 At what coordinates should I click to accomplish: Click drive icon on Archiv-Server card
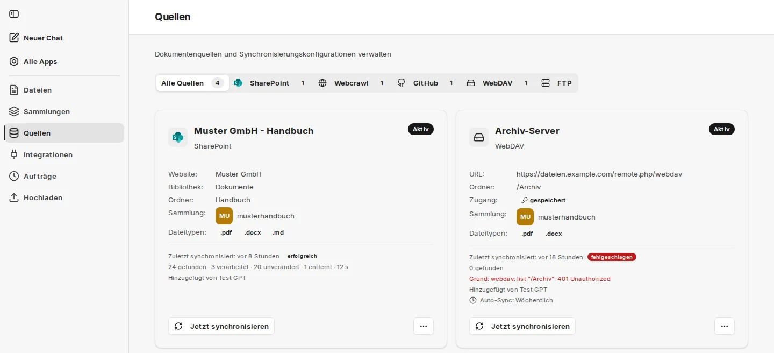(479, 137)
